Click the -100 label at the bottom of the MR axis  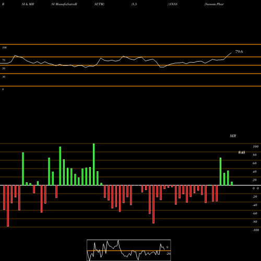(256, 230)
